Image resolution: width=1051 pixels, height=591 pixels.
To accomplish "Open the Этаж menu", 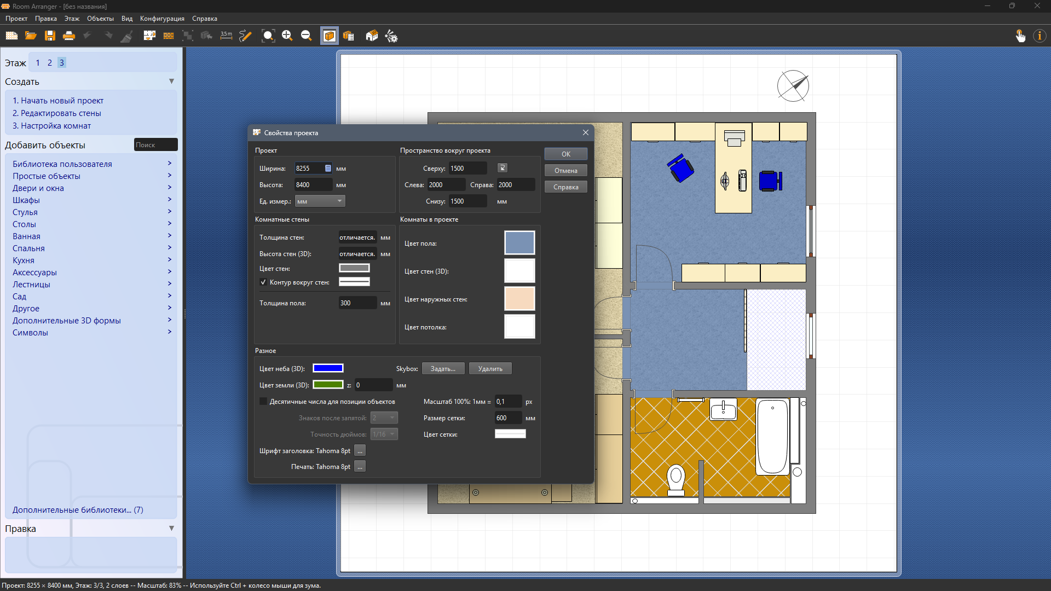I will click(72, 19).
